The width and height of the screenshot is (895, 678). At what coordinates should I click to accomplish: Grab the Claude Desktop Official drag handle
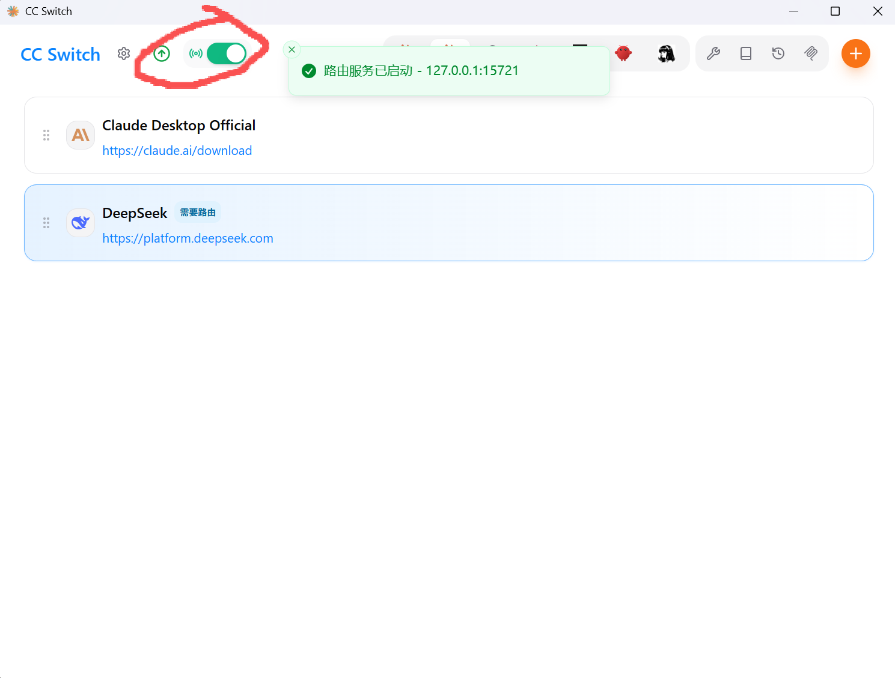click(46, 135)
